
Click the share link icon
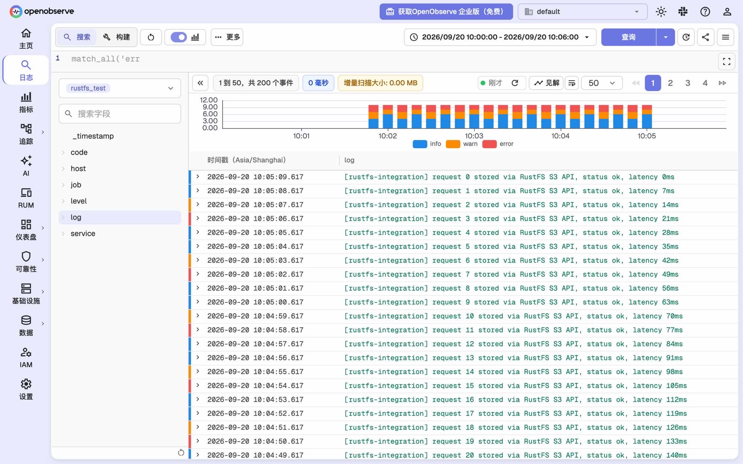(705, 37)
